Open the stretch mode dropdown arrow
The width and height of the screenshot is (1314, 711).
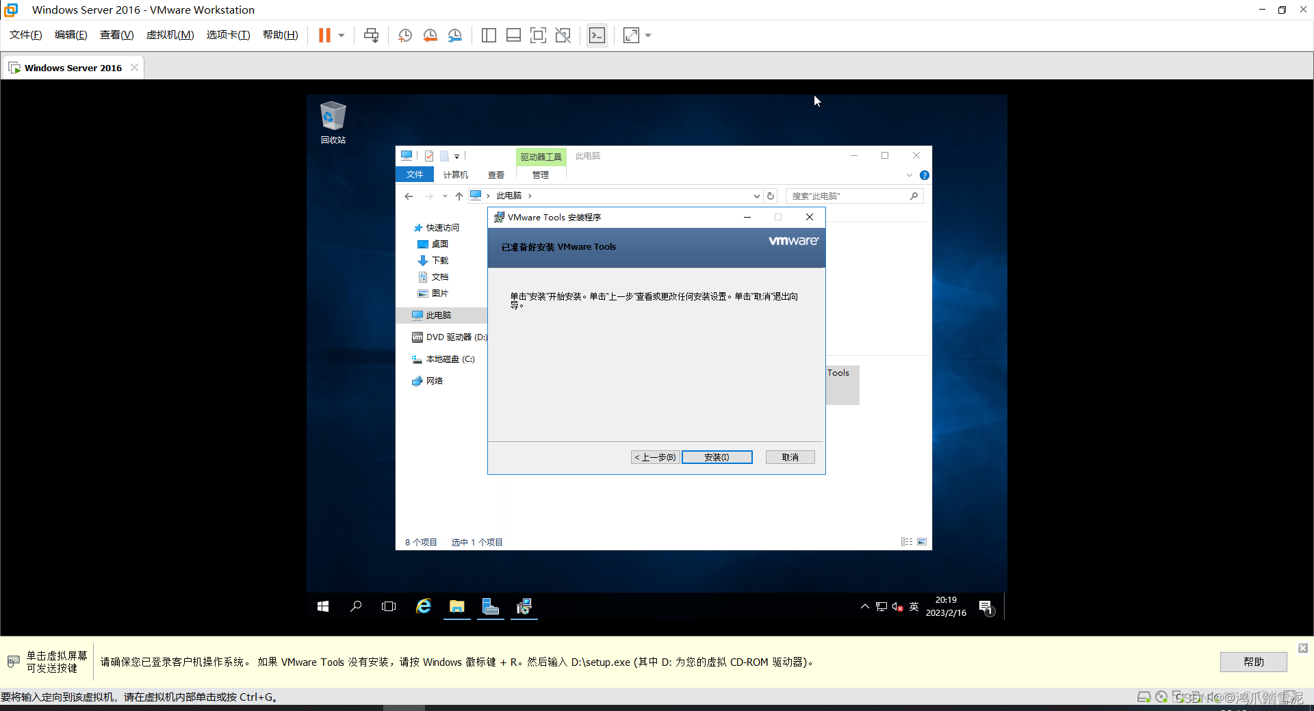point(648,36)
